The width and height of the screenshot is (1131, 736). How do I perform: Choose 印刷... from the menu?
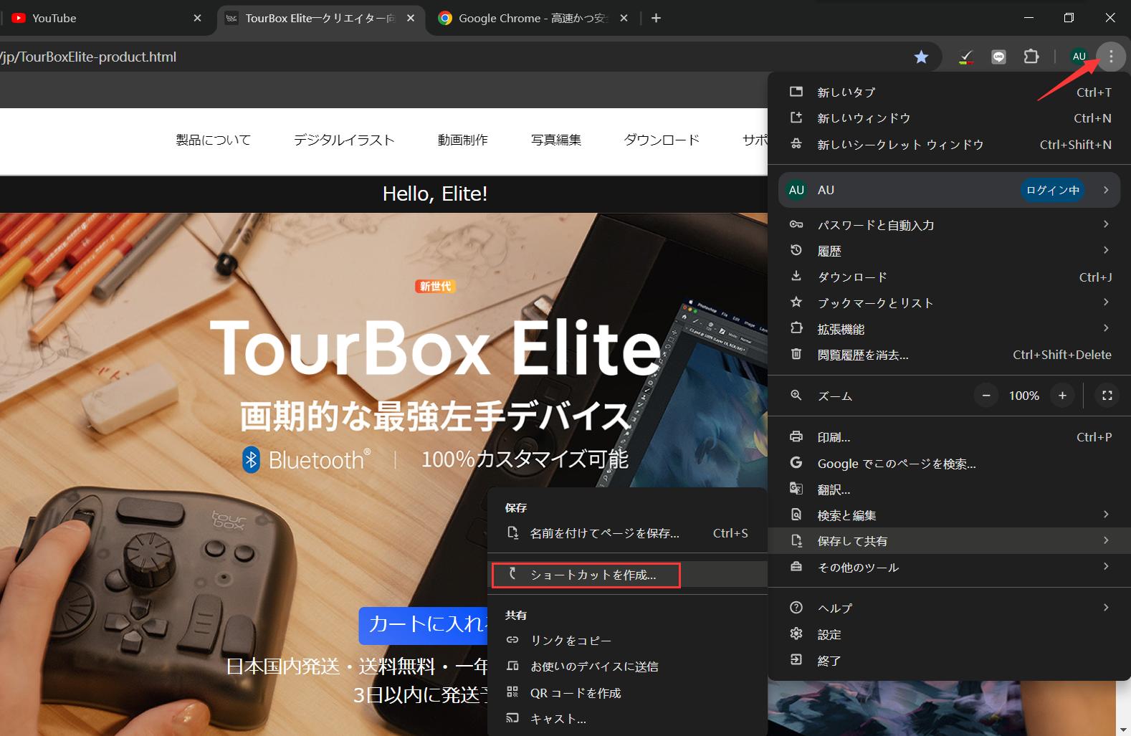[949, 437]
